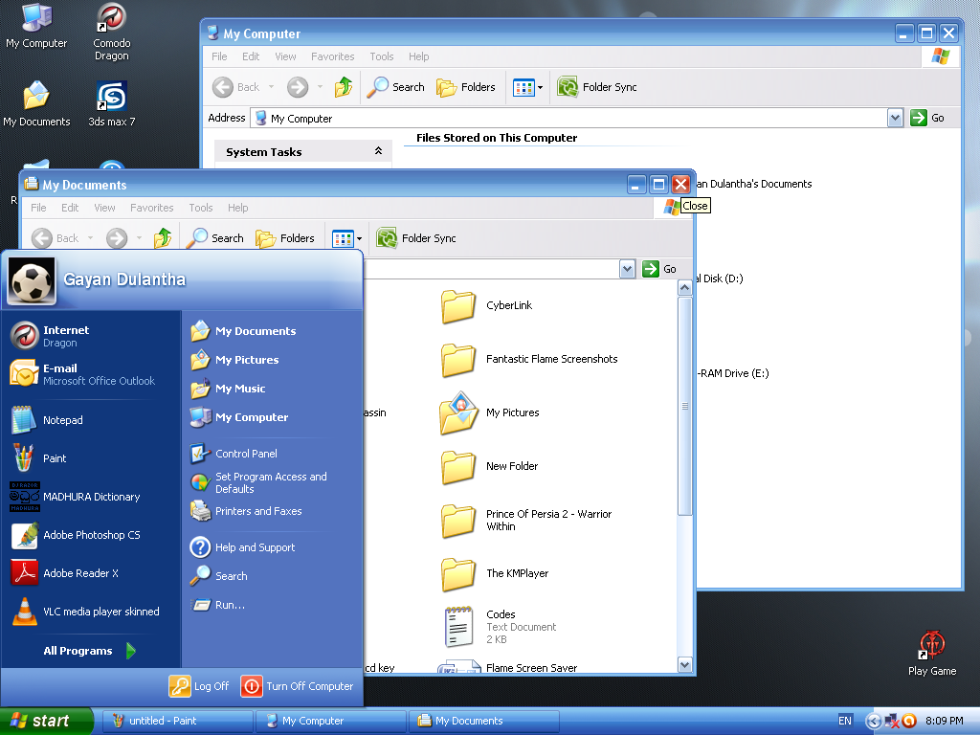
Task: Click Folder Sync in My Documents toolbar
Action: [x=415, y=237]
